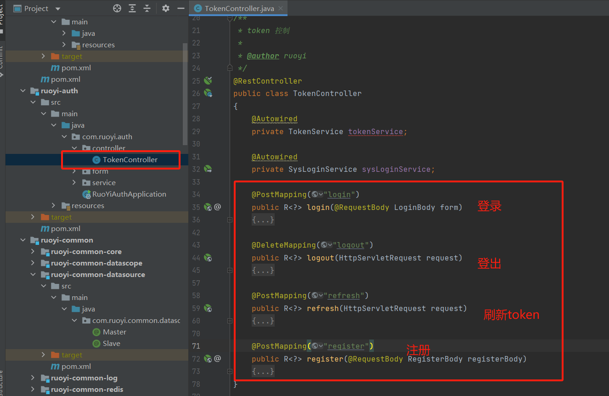Expand ruoyi-common-redis module chevron
Viewport: 609px width, 396px height.
[33, 390]
